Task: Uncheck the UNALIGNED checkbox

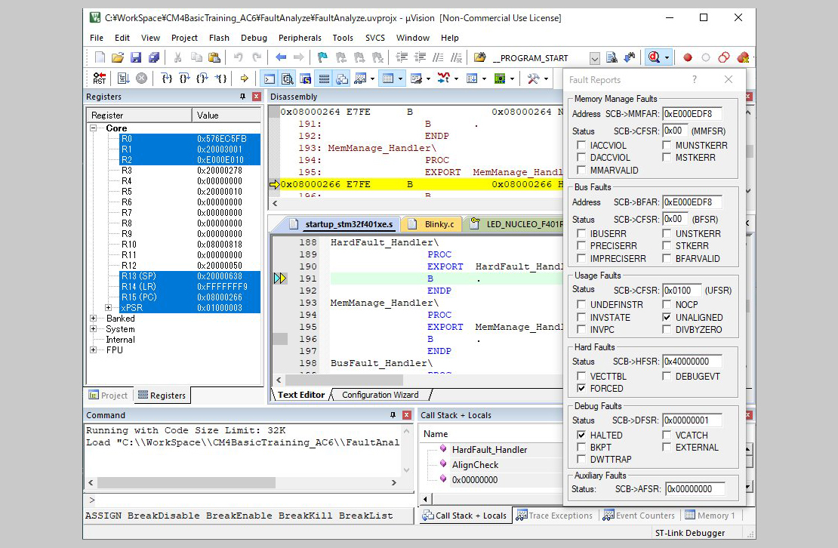Action: tap(667, 317)
